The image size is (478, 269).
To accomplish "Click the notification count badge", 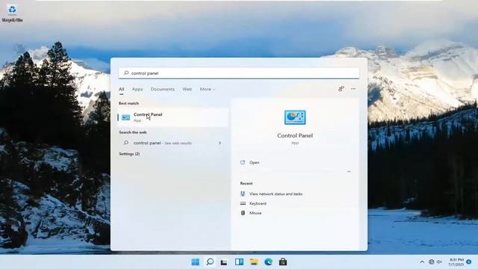I will click(x=469, y=262).
